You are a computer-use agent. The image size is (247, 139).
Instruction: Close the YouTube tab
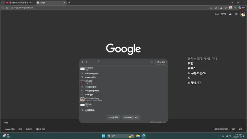pos(34,3)
